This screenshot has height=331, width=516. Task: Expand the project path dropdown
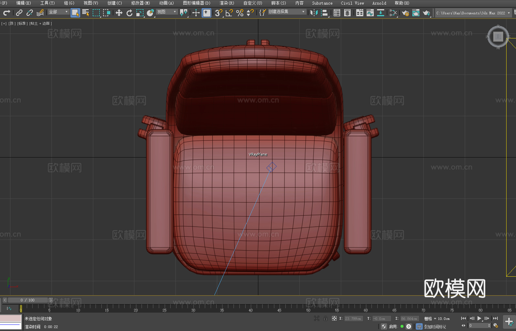click(x=509, y=13)
